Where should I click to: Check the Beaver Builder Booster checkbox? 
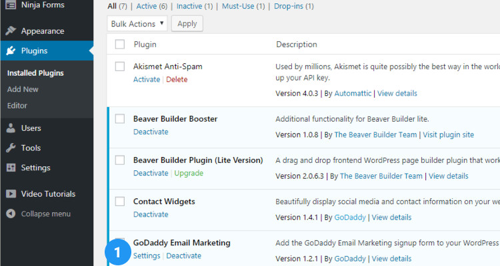click(x=120, y=118)
